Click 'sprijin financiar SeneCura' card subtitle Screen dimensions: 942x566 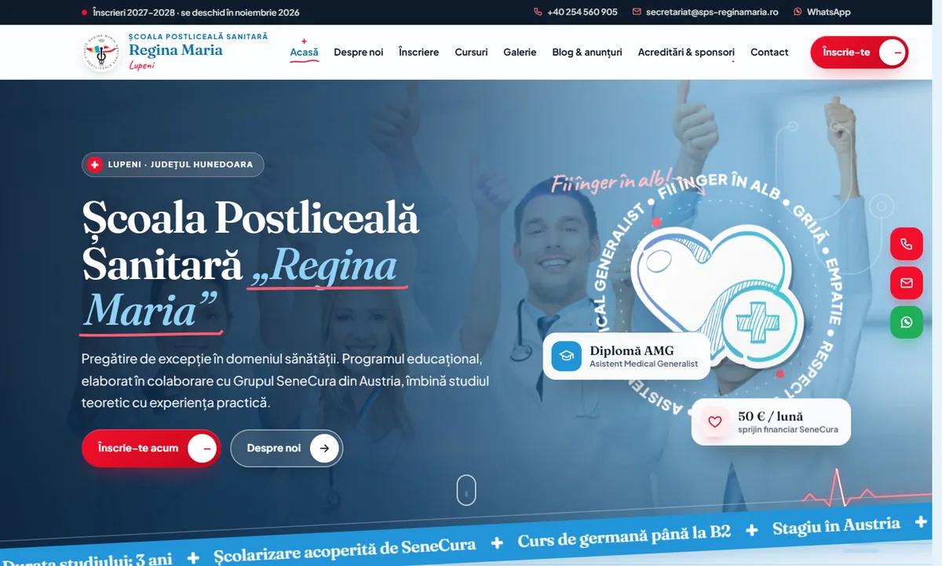788,430
